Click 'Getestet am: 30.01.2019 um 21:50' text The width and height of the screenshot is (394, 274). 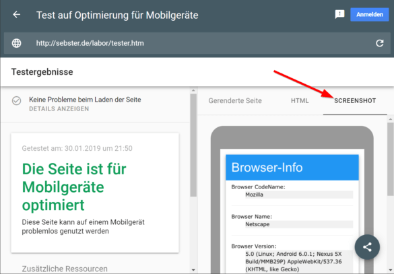point(77,148)
